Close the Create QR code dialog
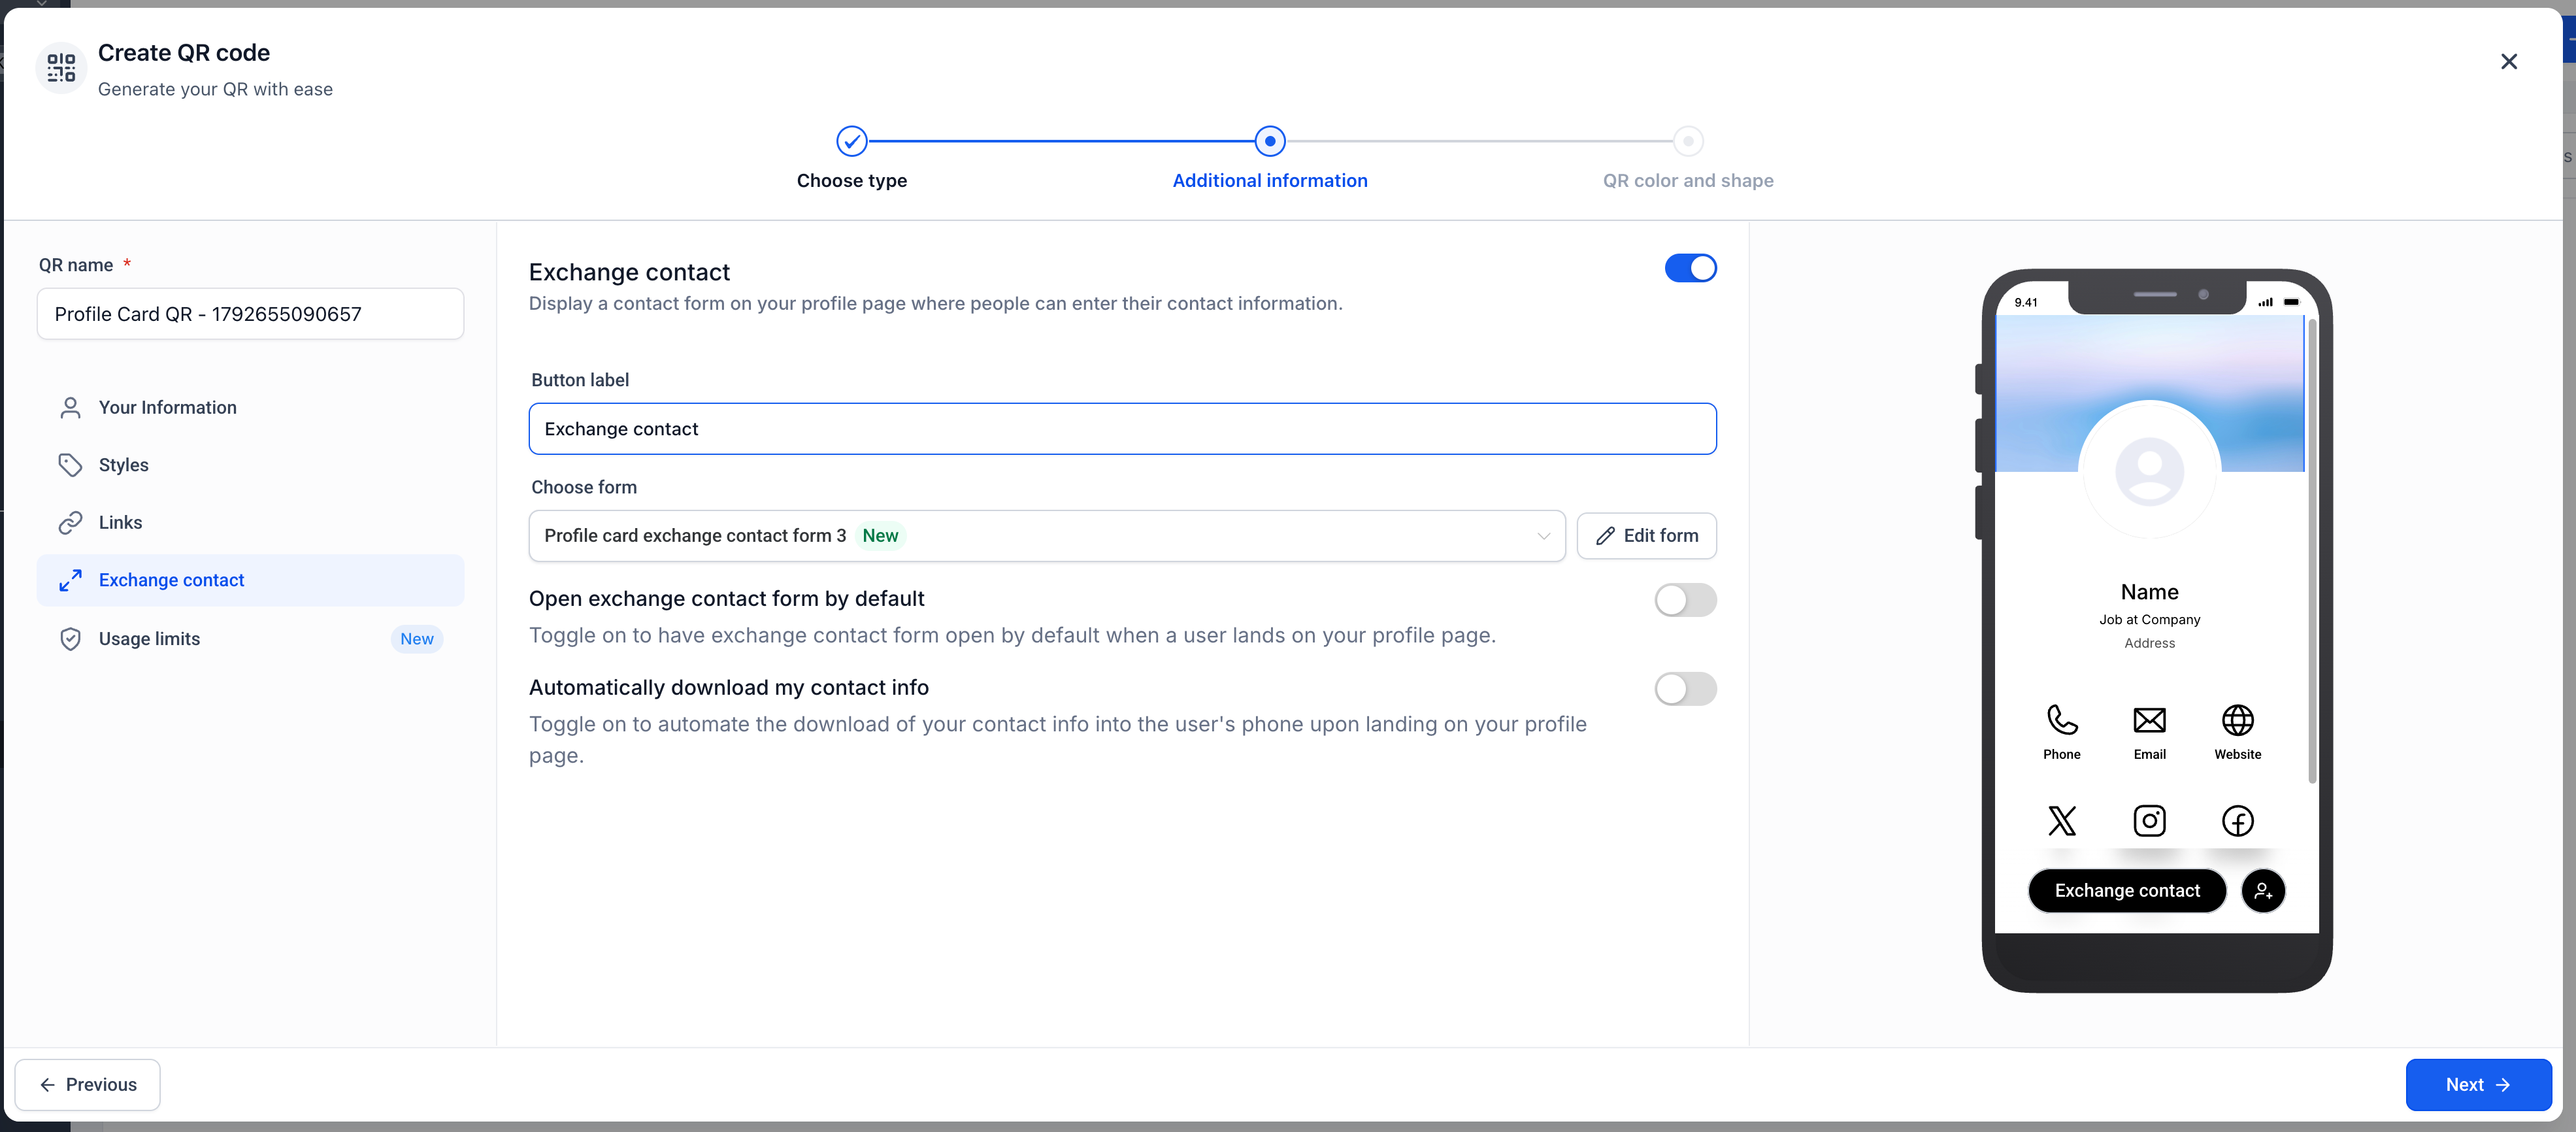 point(2509,62)
